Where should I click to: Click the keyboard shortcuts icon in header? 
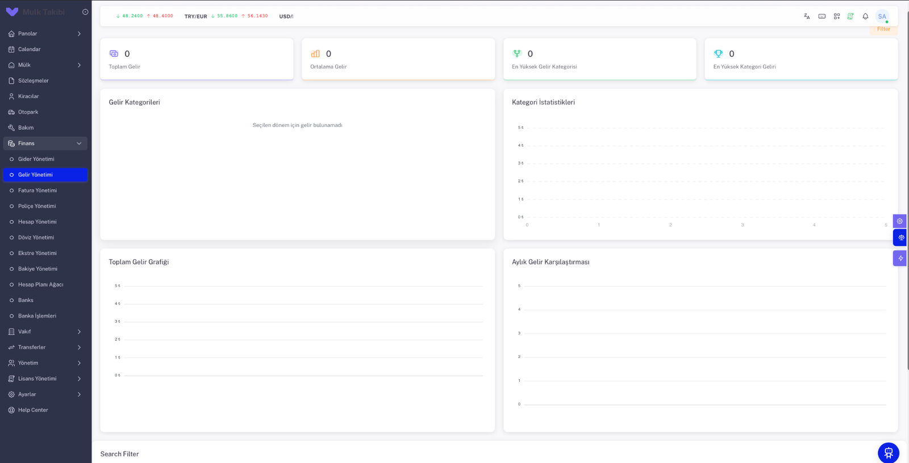[x=822, y=16]
